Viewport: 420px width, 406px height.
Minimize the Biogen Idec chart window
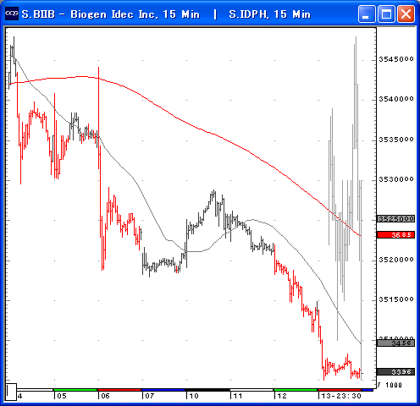click(x=367, y=14)
